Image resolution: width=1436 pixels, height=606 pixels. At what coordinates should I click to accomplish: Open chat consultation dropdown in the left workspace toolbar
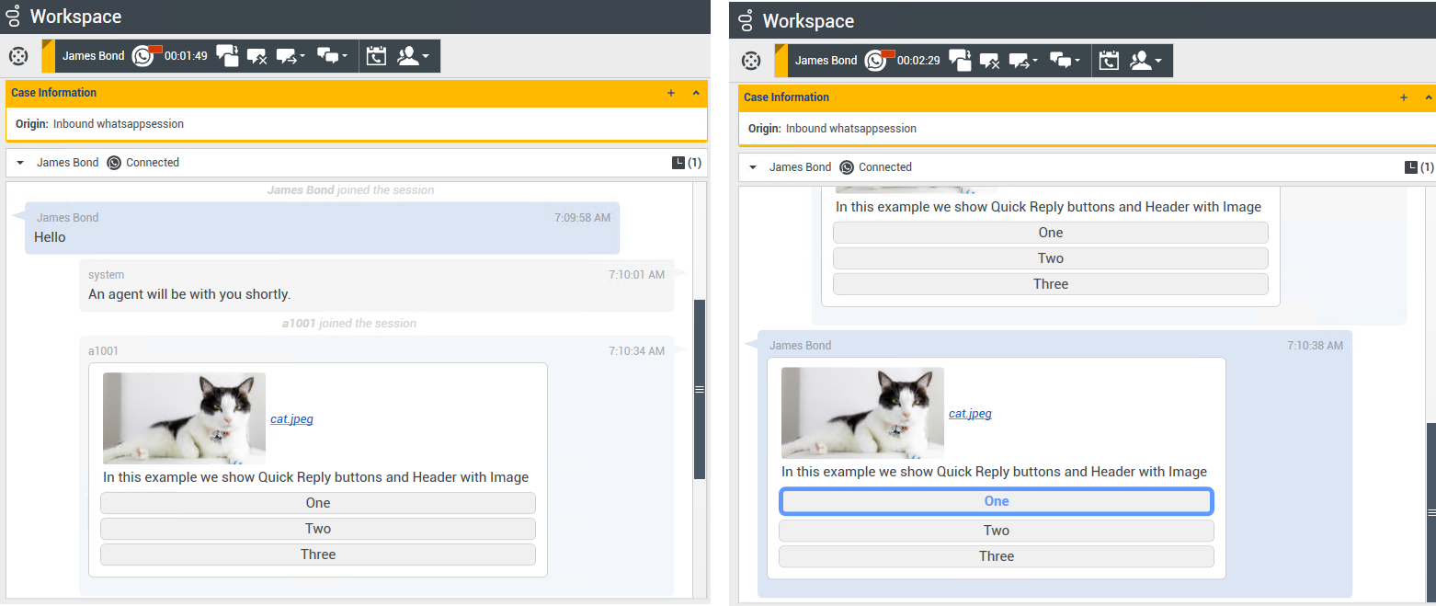coord(332,56)
